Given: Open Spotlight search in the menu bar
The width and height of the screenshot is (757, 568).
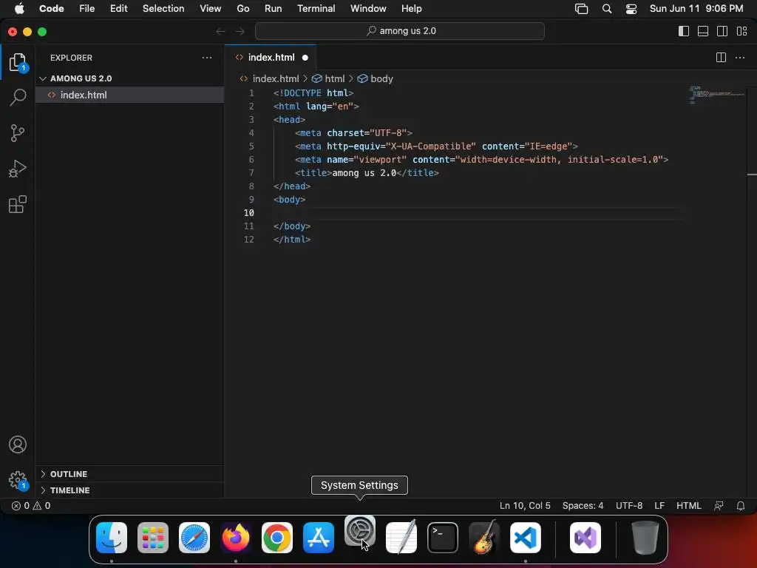Looking at the screenshot, I should pyautogui.click(x=607, y=9).
